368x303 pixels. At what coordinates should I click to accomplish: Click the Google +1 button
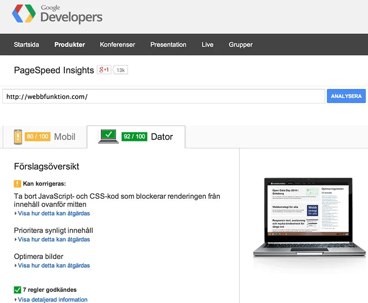[104, 70]
